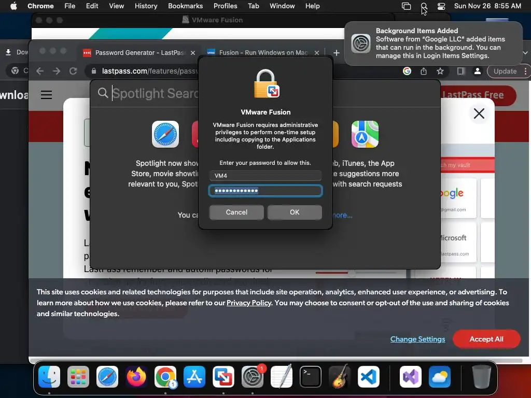Open the History menu
The height and width of the screenshot is (398, 531).
click(x=146, y=6)
